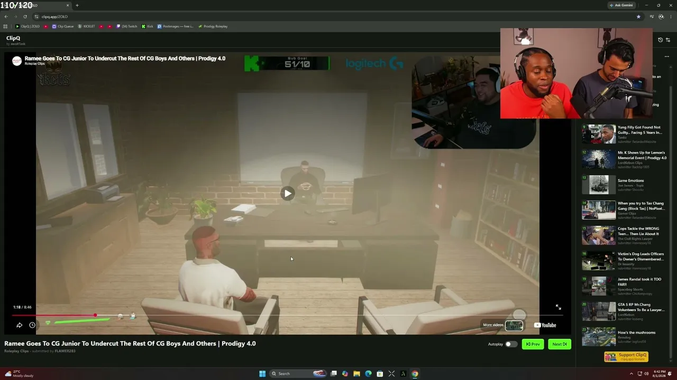Viewport: 677px width, 380px height.
Task: Play the video with the center play button
Action: [x=287, y=193]
